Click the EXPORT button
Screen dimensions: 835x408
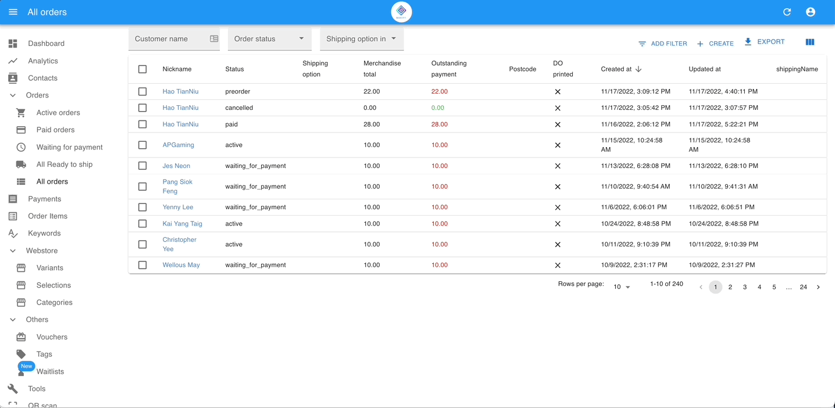pos(764,42)
